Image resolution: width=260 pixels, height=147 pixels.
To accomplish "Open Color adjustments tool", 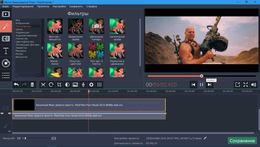I will point(67,85).
